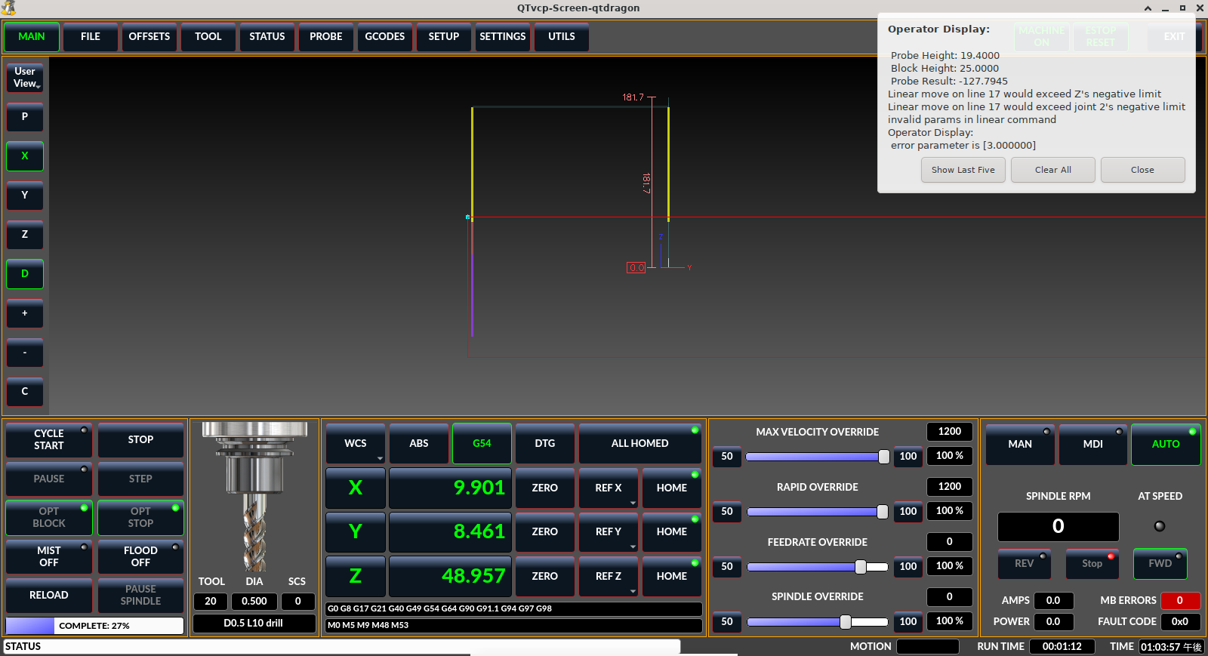This screenshot has width=1208, height=656.
Task: Switch to MAN mode
Action: 1020,445
